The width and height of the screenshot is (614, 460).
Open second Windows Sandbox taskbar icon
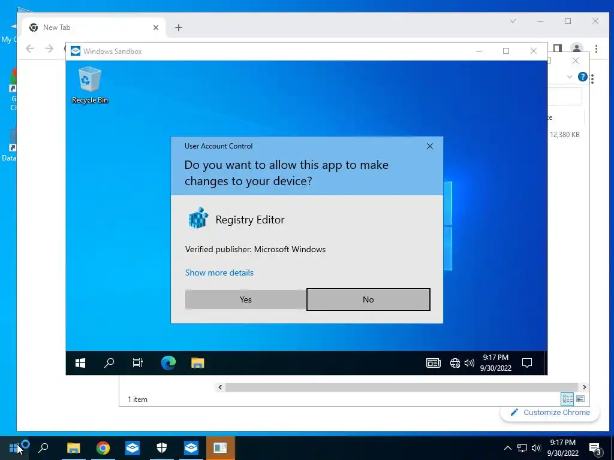pyautogui.click(x=191, y=448)
